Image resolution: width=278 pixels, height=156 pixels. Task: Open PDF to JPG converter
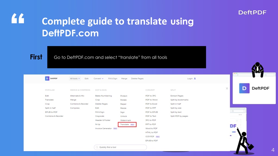151,96
